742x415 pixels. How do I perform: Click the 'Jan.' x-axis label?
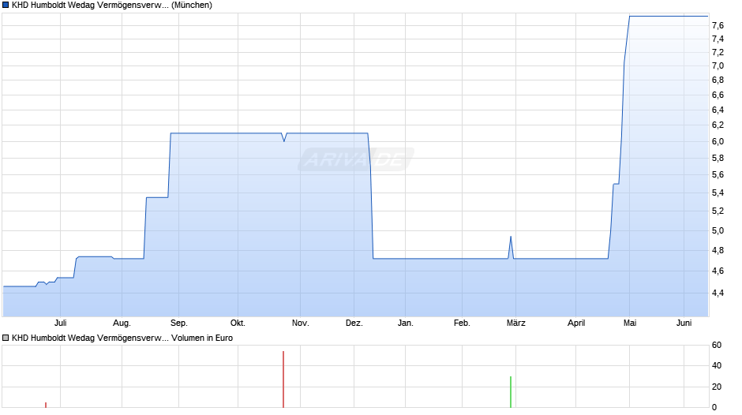tap(405, 323)
